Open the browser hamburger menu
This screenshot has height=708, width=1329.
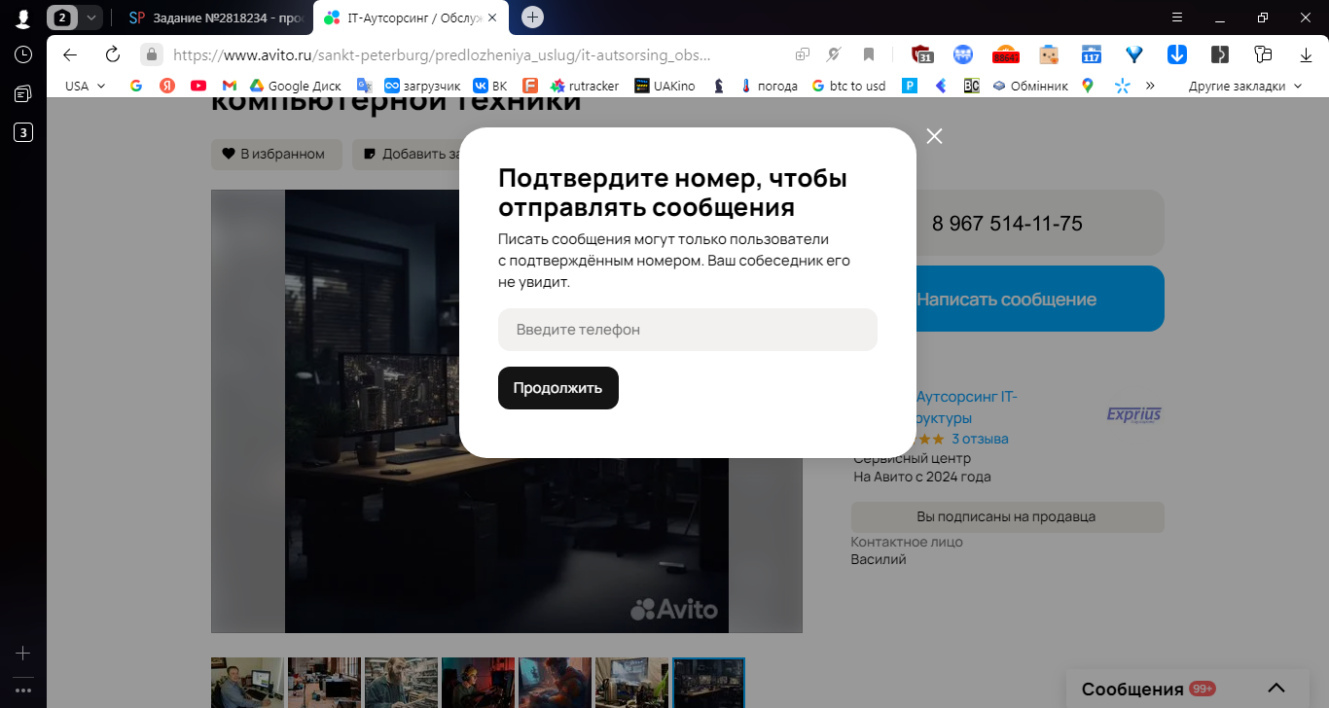(x=1177, y=18)
